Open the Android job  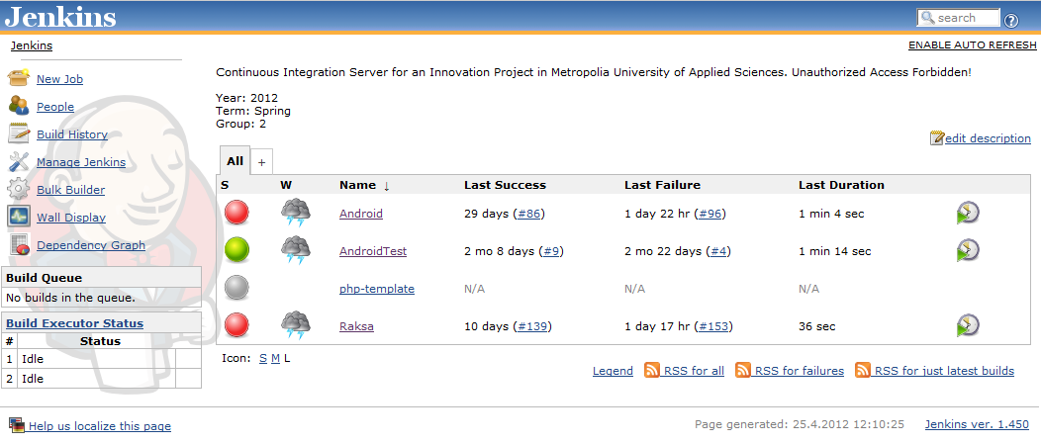pos(361,214)
